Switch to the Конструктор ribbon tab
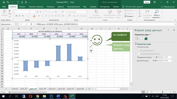The height and width of the screenshot is (99, 177). (x=105, y=7)
